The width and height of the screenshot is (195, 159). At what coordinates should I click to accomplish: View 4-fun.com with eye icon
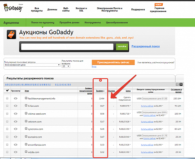[16, 106]
